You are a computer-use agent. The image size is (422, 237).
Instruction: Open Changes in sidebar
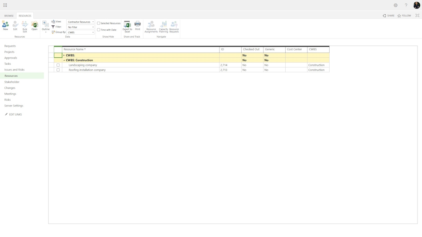10,88
